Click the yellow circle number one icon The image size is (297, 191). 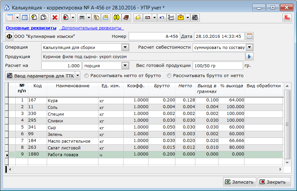[x=116, y=18]
